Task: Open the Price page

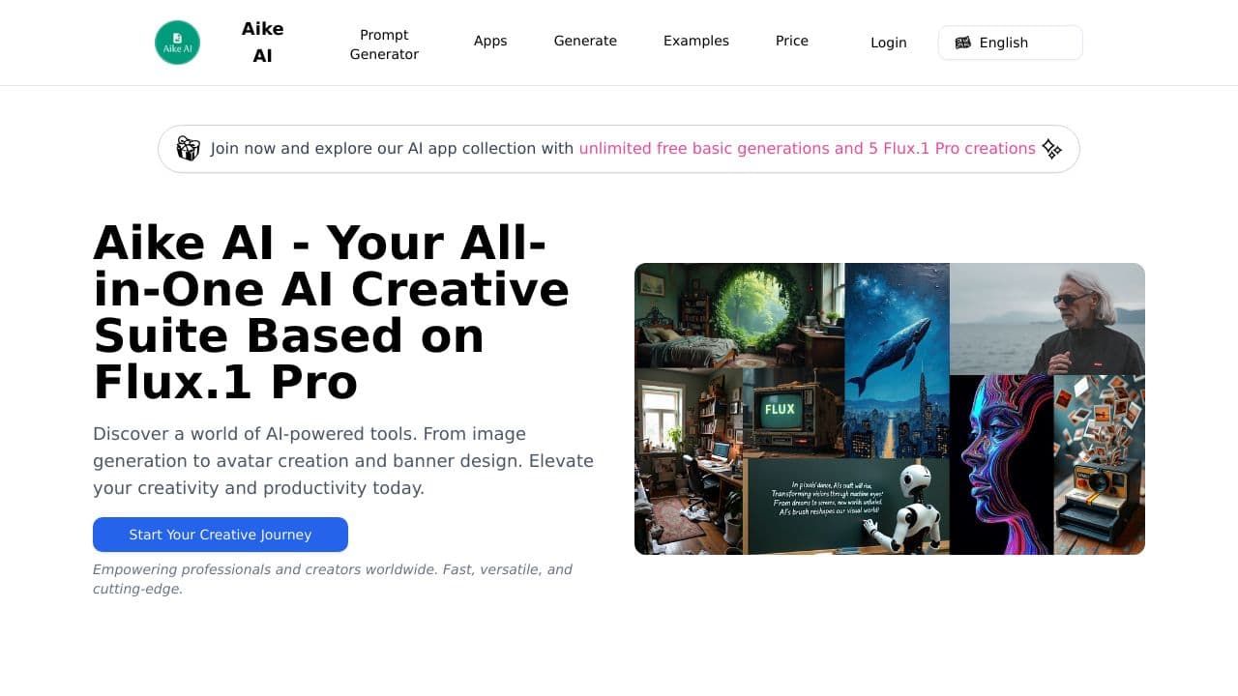Action: (792, 41)
